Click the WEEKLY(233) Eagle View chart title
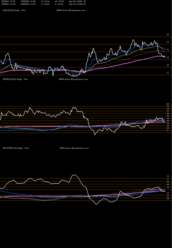The width and height of the screenshot is (172, 248). 15,79
